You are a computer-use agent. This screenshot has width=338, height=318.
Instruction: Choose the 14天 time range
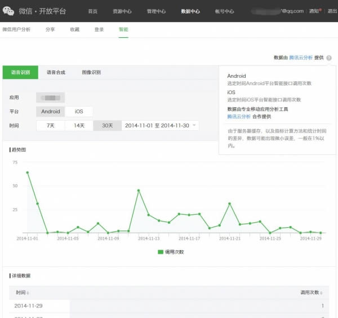[x=79, y=125]
